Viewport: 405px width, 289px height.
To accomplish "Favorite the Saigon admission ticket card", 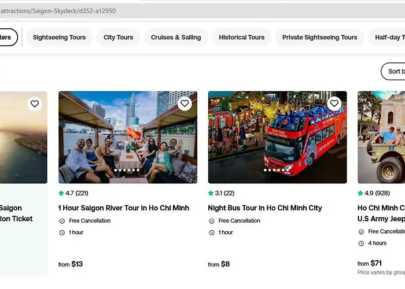I will click(35, 103).
